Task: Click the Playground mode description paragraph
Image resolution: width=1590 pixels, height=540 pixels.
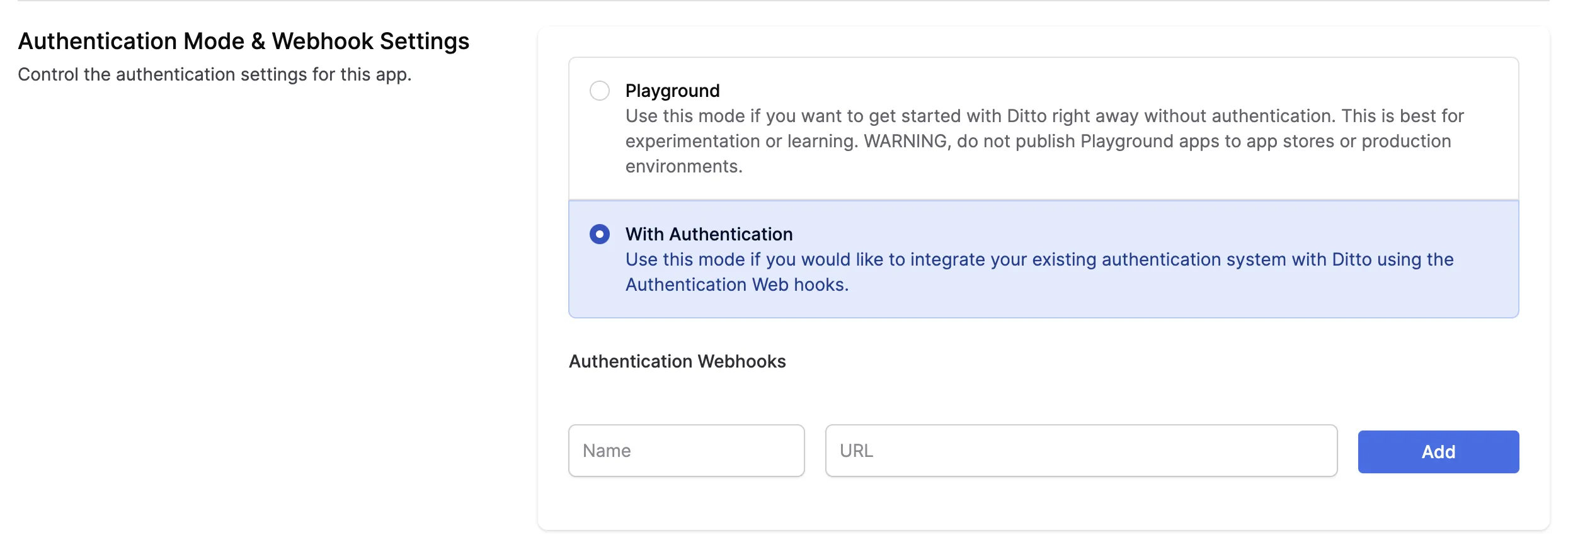Action: point(1044,141)
